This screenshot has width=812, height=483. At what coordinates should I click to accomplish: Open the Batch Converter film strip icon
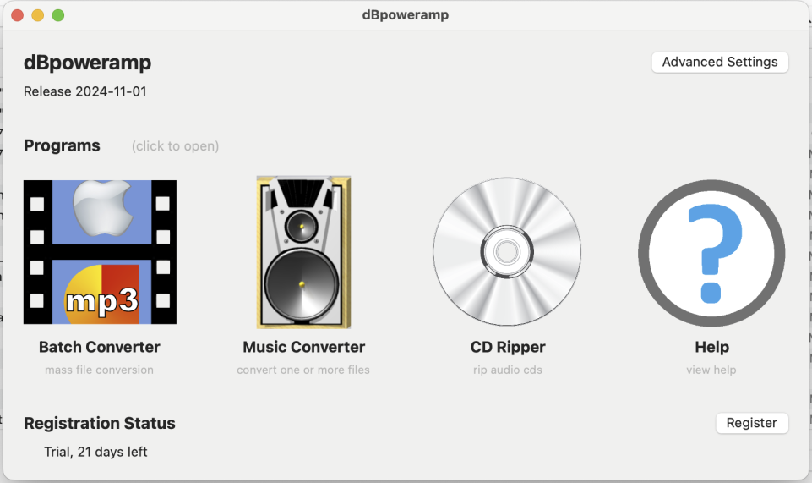point(100,252)
